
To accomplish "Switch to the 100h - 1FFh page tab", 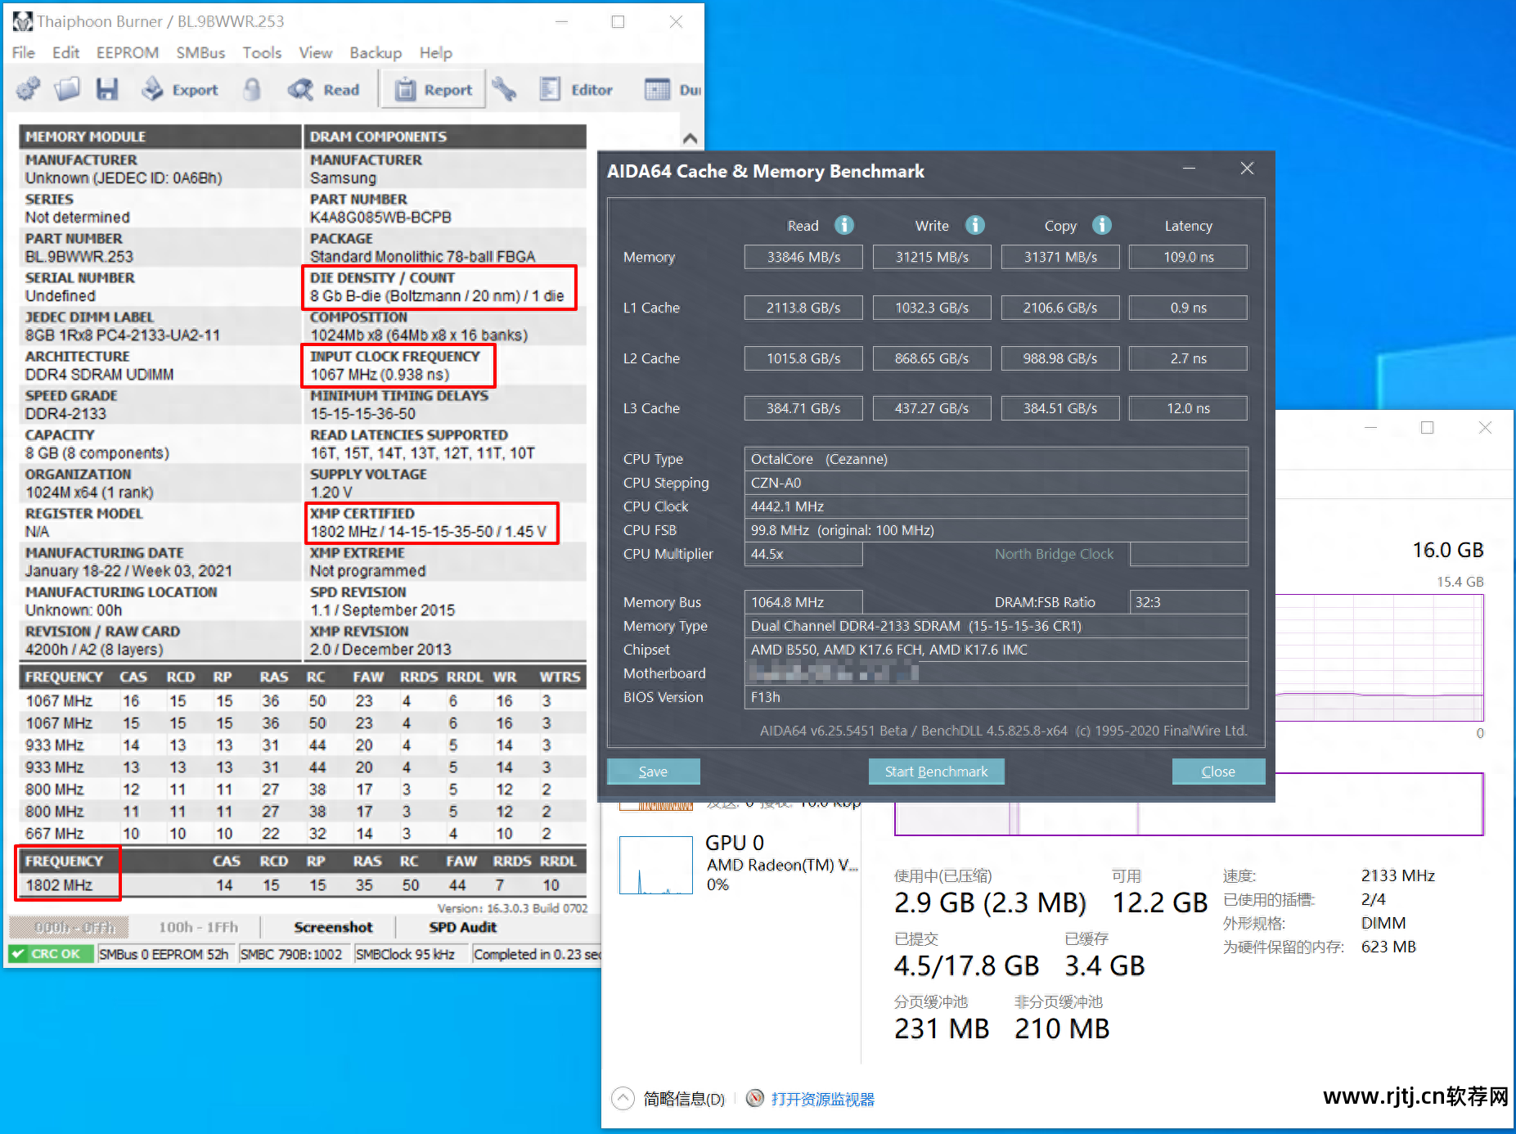I will click(198, 927).
